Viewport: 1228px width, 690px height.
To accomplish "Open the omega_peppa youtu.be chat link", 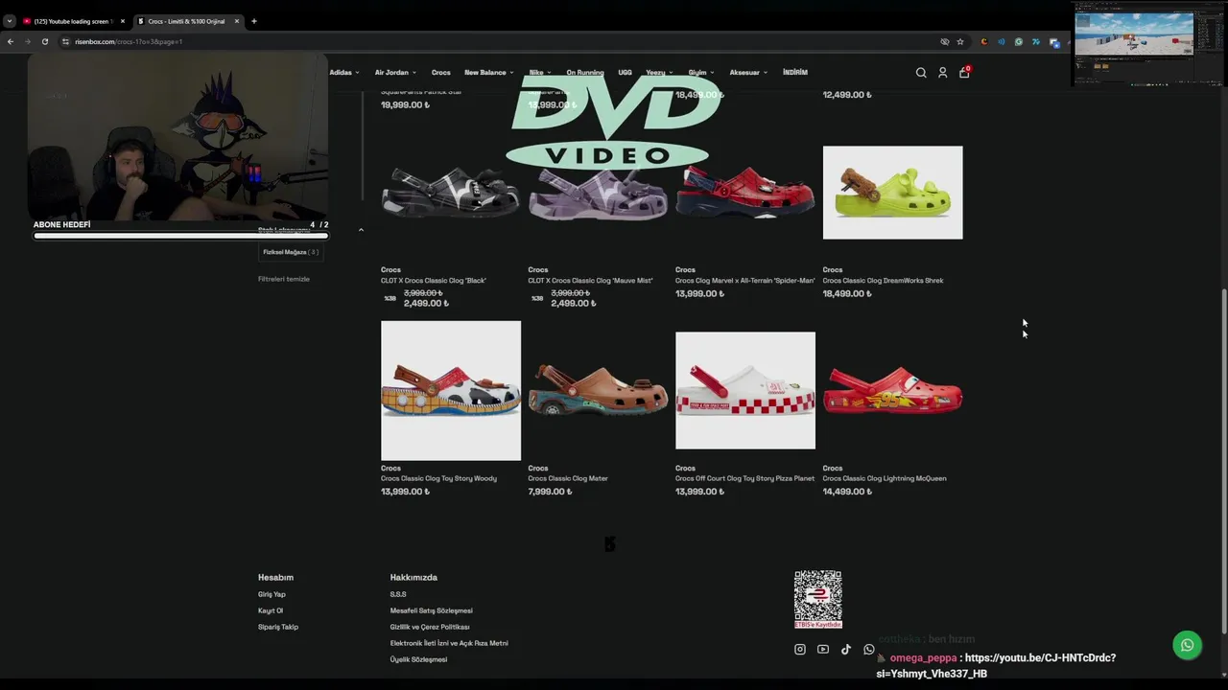I will pyautogui.click(x=996, y=665).
